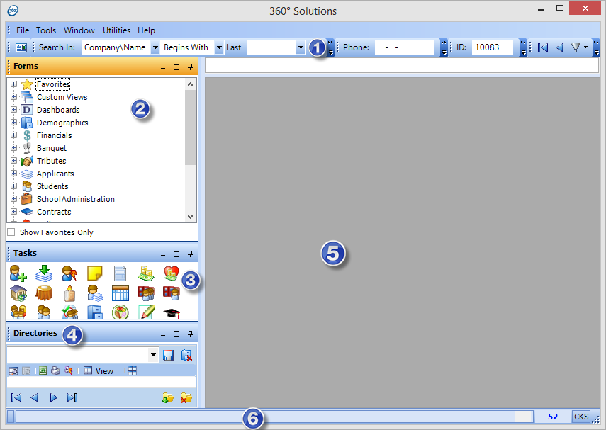606x430 pixels.
Task: Click the blank document page task icon
Action: point(120,273)
